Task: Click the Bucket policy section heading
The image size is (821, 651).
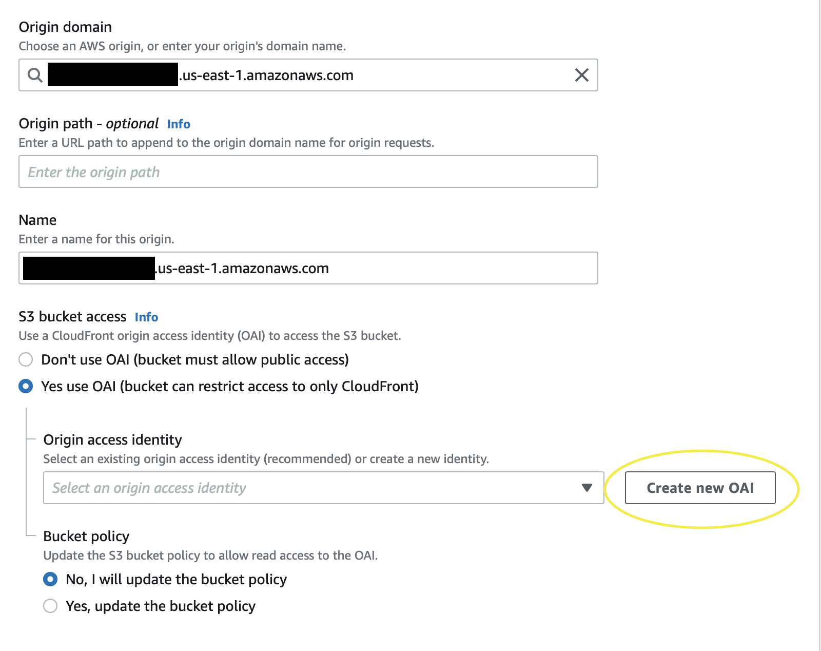Action: 86,536
